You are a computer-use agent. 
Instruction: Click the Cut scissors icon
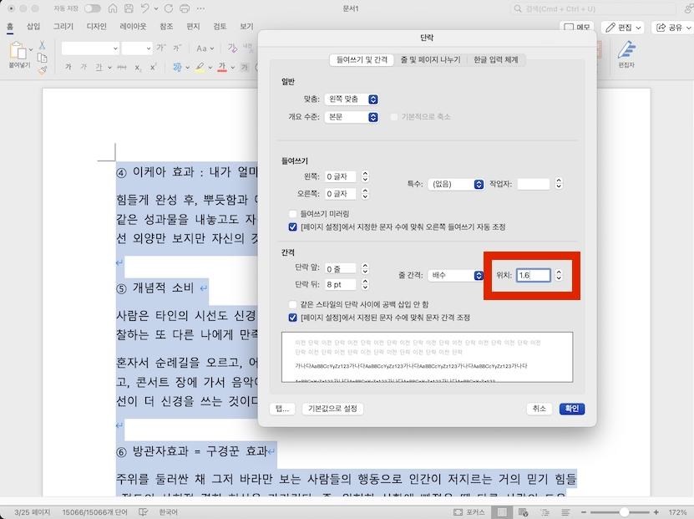tap(42, 45)
